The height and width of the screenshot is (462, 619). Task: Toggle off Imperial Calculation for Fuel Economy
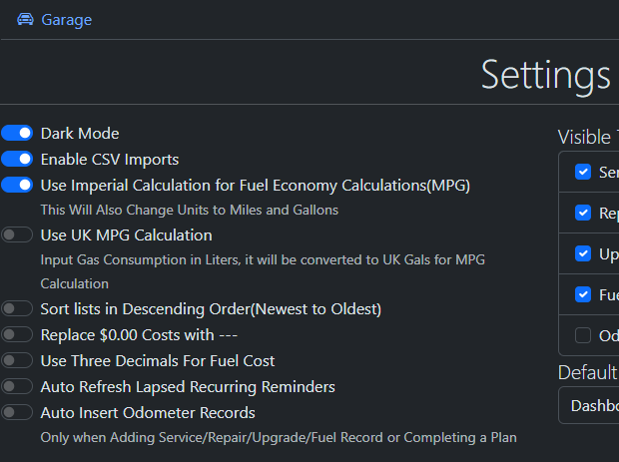[x=17, y=185]
